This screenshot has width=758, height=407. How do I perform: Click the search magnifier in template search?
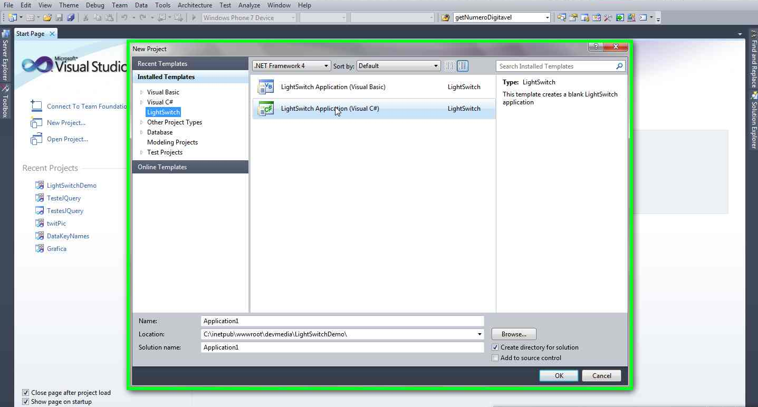pyautogui.click(x=619, y=66)
